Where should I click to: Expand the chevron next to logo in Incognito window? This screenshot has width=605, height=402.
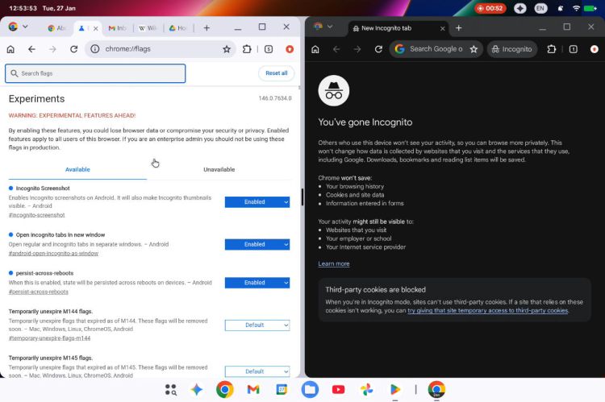pos(330,27)
